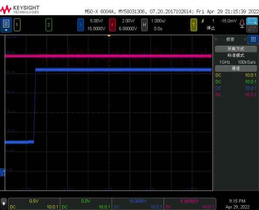Screen dimensions: 259x210
Task: Select the yellow DC 10.0:1 channel row
Action: coord(236,75)
